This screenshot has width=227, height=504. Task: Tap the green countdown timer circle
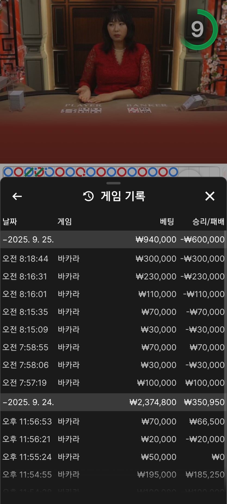pos(198,29)
